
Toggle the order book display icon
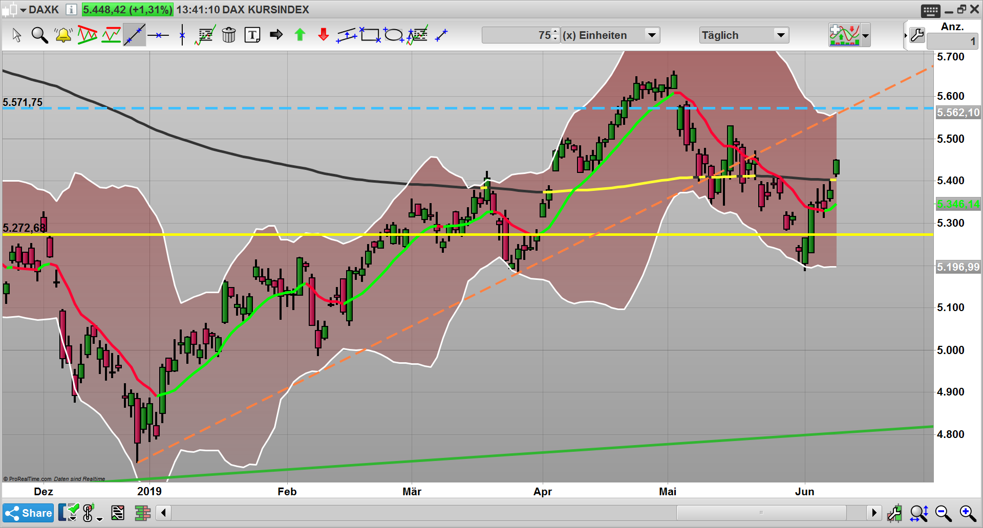point(142,513)
